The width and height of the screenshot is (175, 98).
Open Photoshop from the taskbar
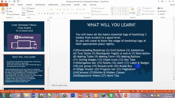pyautogui.click(x=73, y=95)
